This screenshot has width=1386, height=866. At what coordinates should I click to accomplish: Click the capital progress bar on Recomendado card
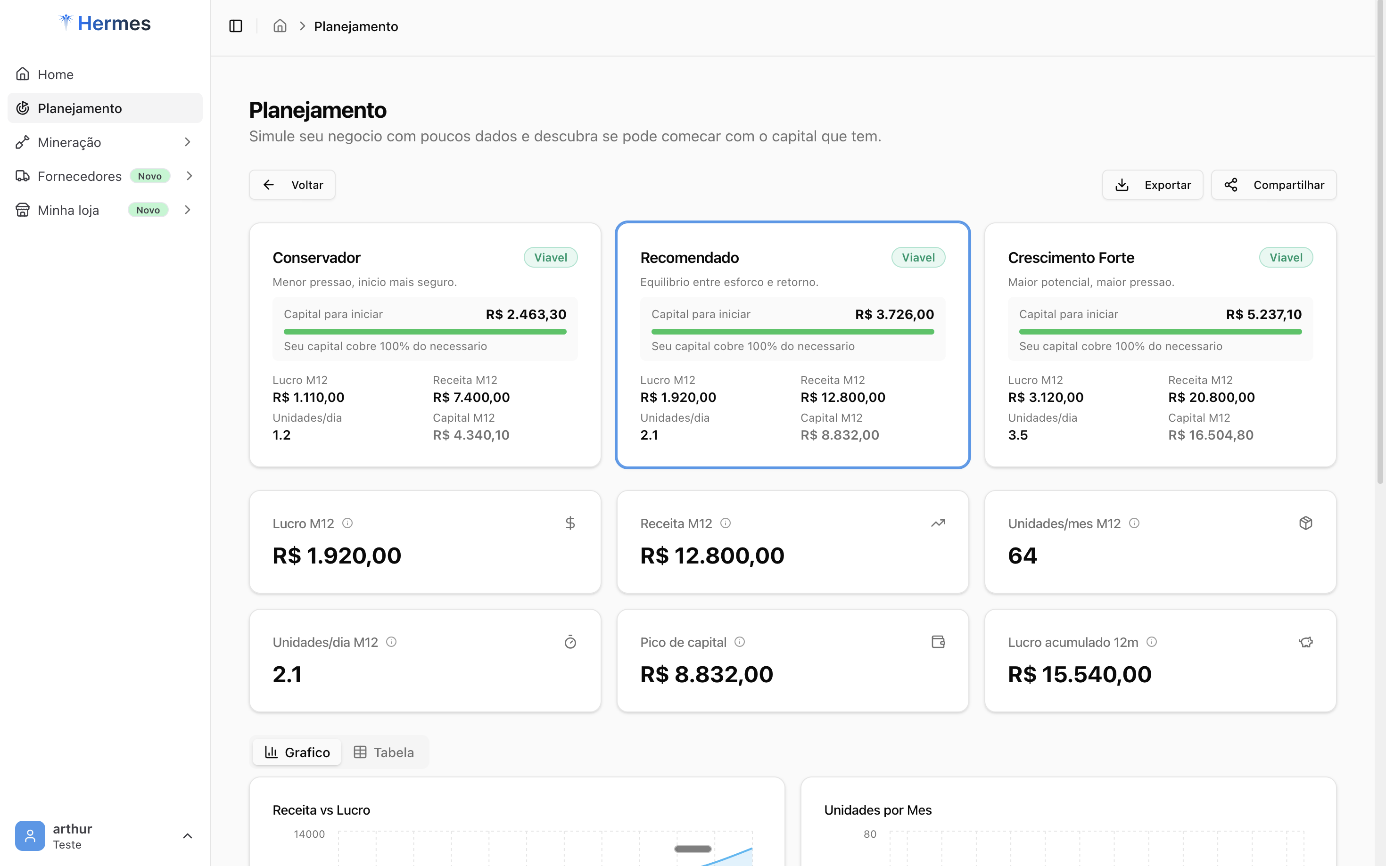click(792, 331)
